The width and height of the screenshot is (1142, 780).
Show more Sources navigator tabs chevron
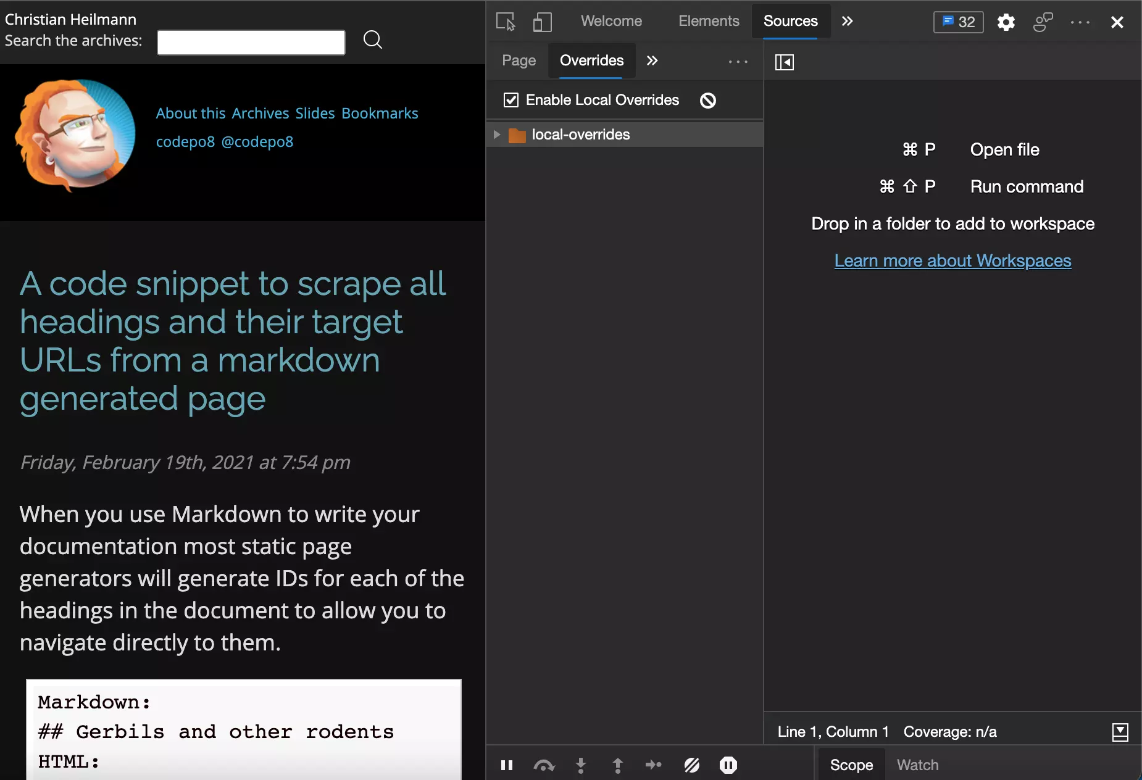click(652, 60)
